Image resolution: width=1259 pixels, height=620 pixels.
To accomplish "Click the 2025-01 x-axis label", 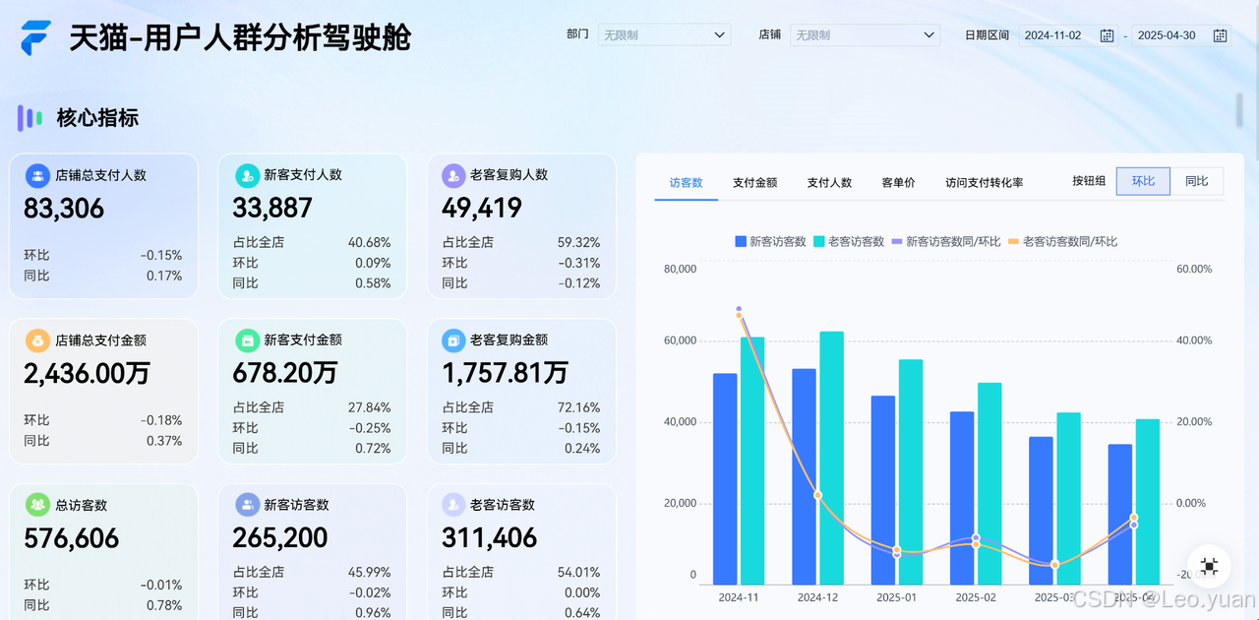I will [x=896, y=597].
